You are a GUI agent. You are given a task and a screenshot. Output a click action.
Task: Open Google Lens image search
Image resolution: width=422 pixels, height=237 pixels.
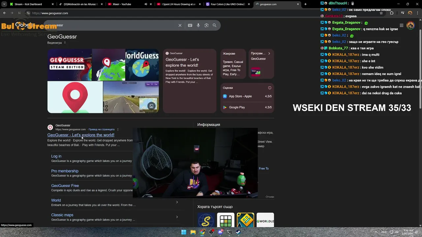coord(206,25)
